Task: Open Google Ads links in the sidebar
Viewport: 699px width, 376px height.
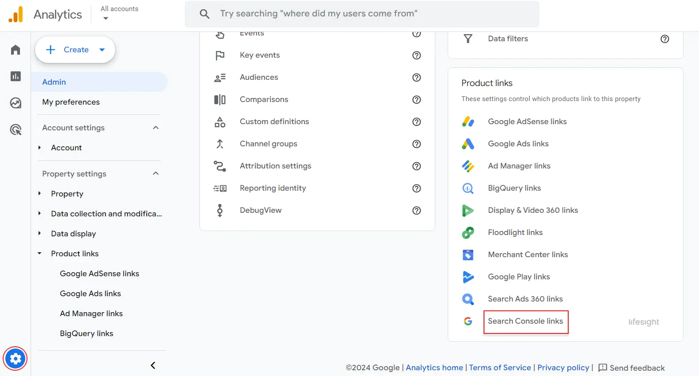Action: [90, 294]
